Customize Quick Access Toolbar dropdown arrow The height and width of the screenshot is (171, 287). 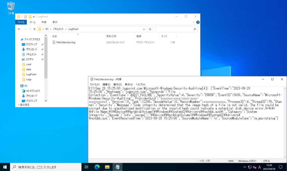(x=34, y=17)
